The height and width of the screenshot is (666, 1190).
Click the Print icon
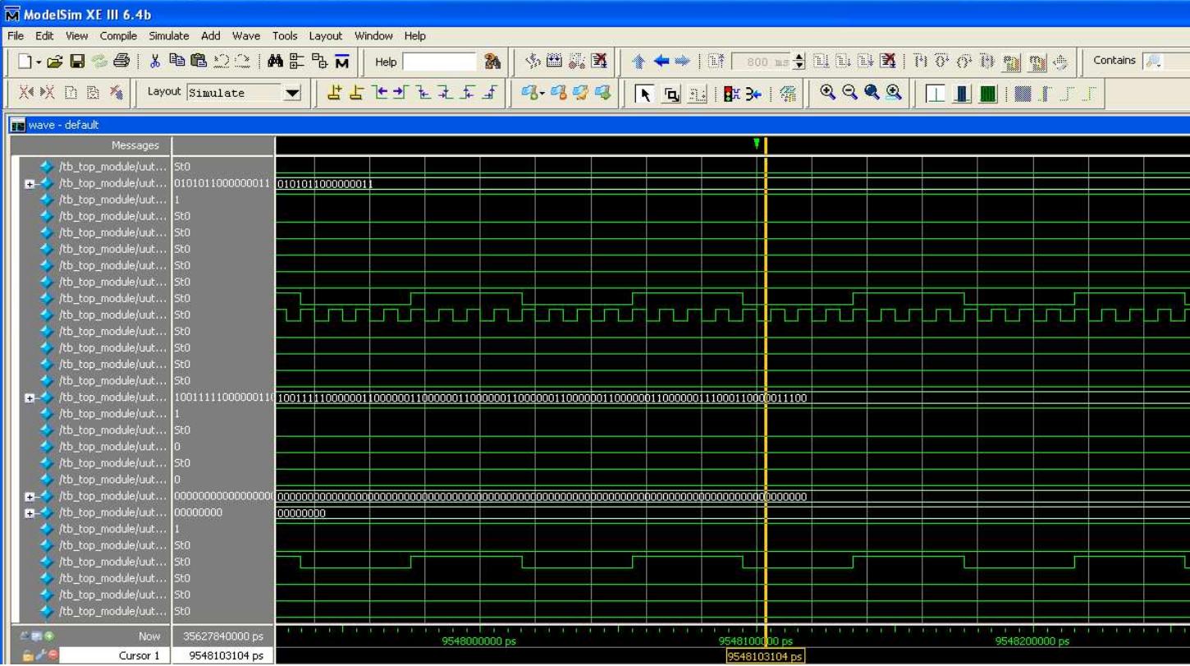pyautogui.click(x=121, y=62)
